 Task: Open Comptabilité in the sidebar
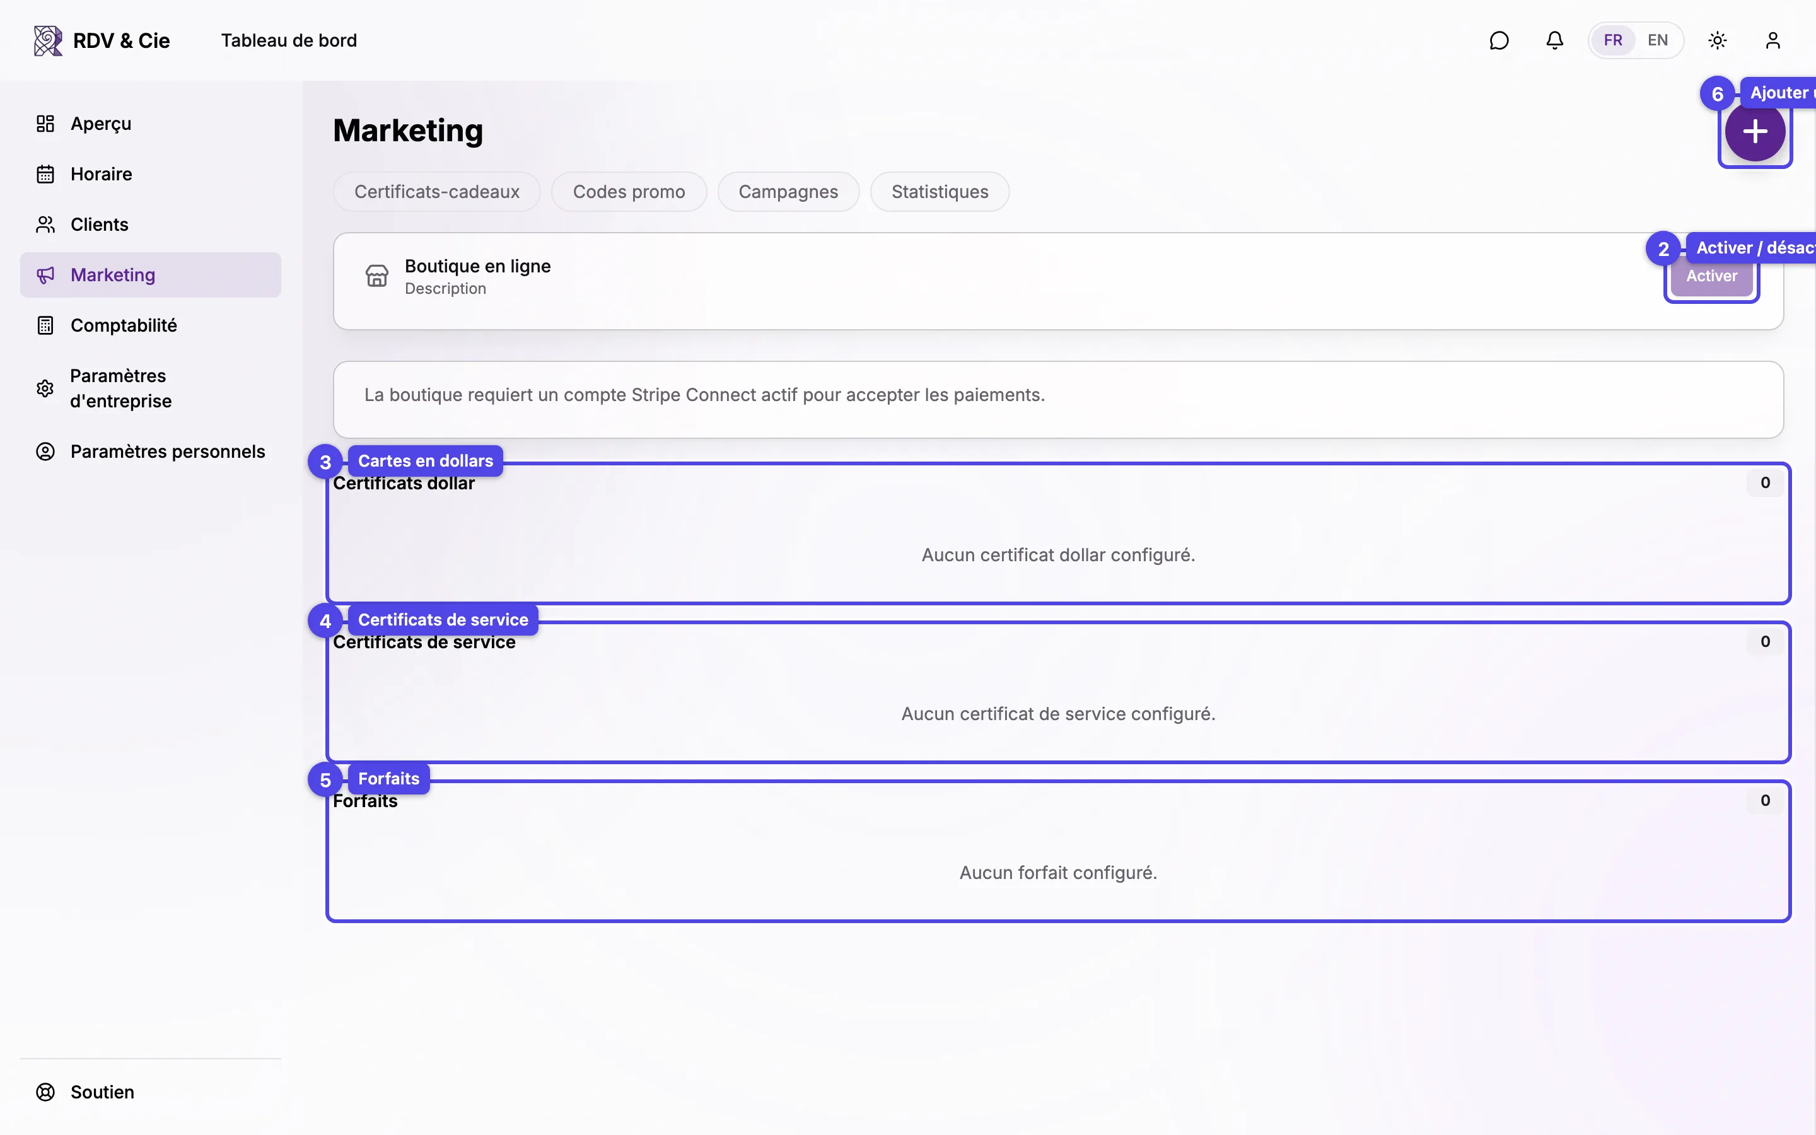coord(150,325)
